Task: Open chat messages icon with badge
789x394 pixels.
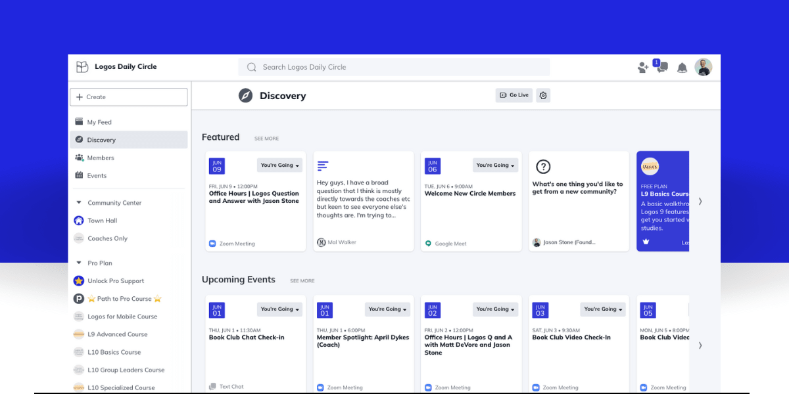Action: (x=661, y=66)
